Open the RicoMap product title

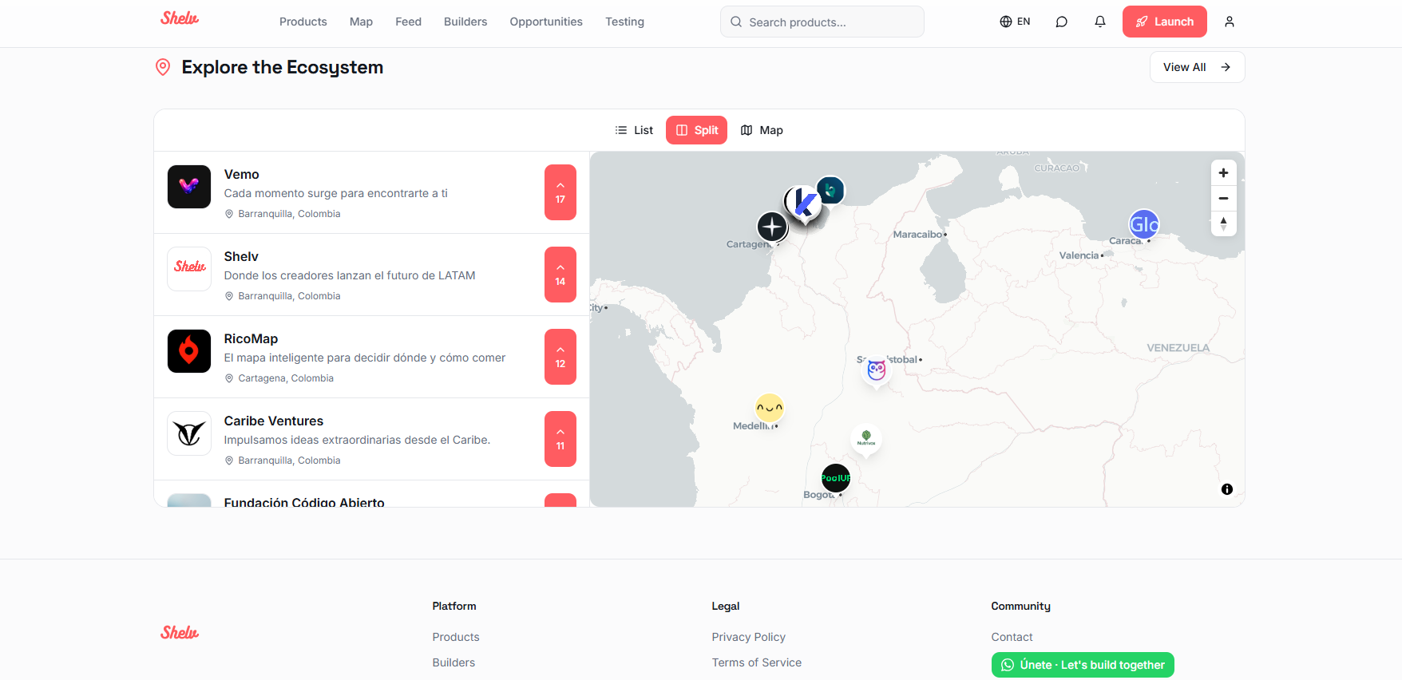click(x=251, y=338)
